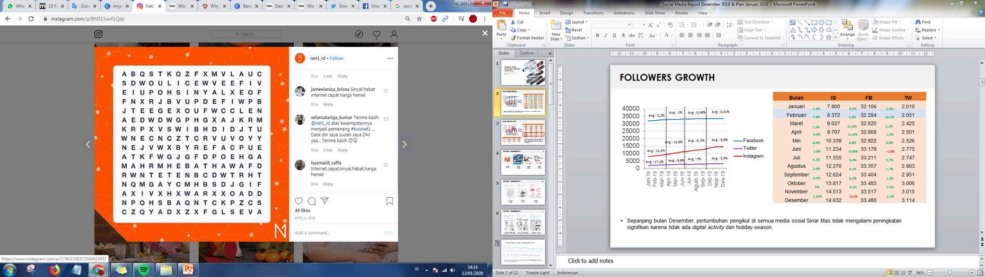Insert a New Slide
Viewport: 985px width, 277px height.
tap(556, 30)
